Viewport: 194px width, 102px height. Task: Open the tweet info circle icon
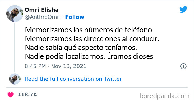pyautogui.click(x=183, y=66)
